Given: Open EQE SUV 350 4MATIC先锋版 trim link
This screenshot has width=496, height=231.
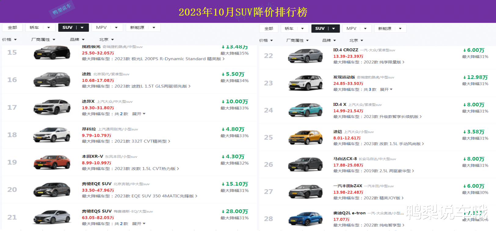Looking at the screenshot, I should tap(156, 196).
